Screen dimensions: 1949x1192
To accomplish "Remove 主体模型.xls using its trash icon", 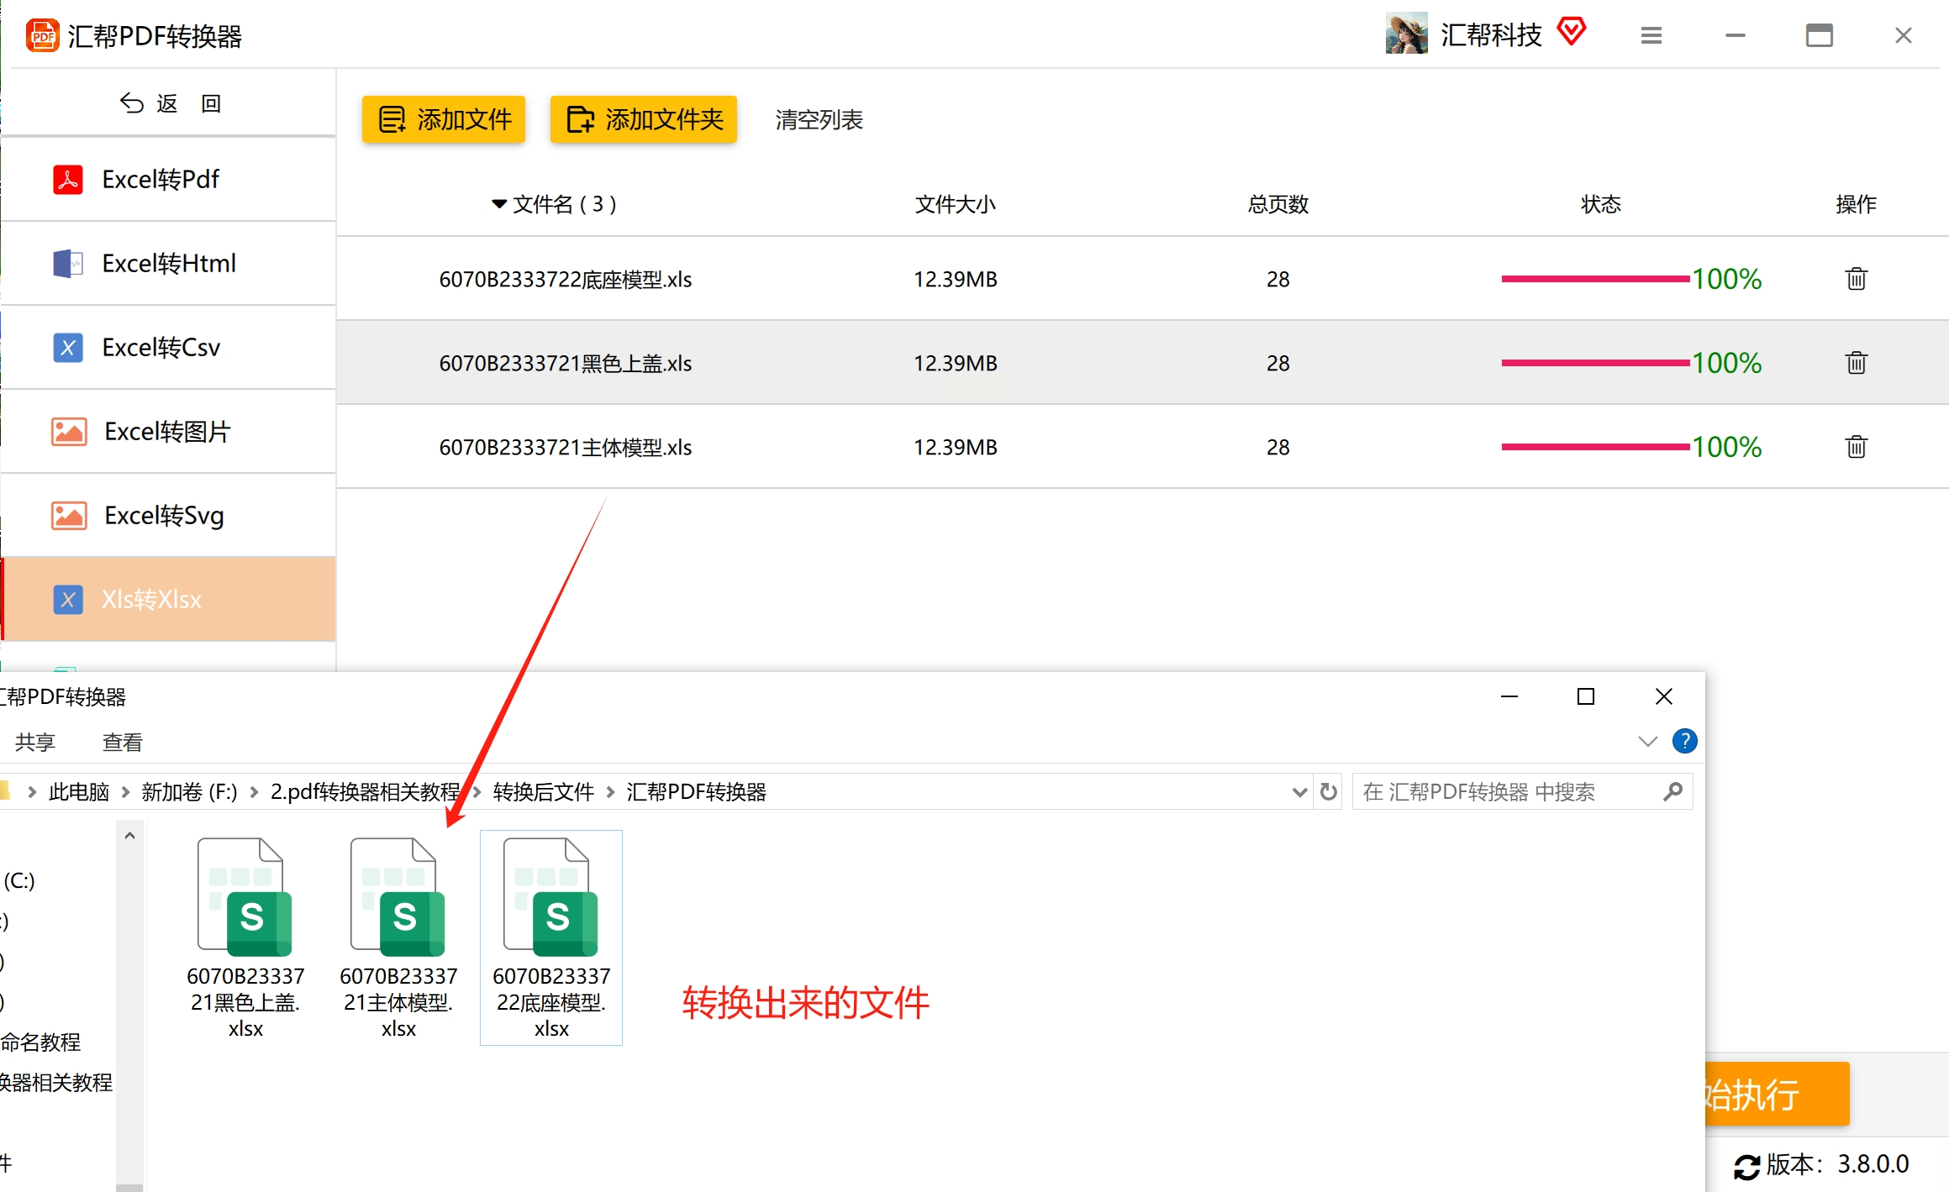I will click(x=1856, y=447).
